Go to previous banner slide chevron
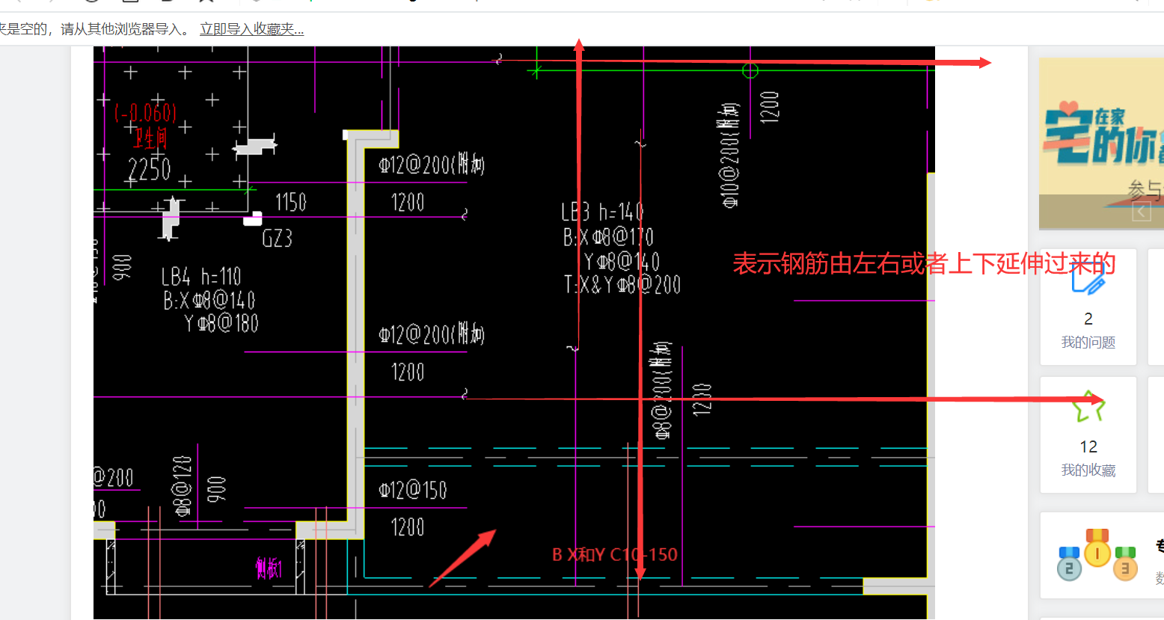The width and height of the screenshot is (1164, 620). (1142, 212)
